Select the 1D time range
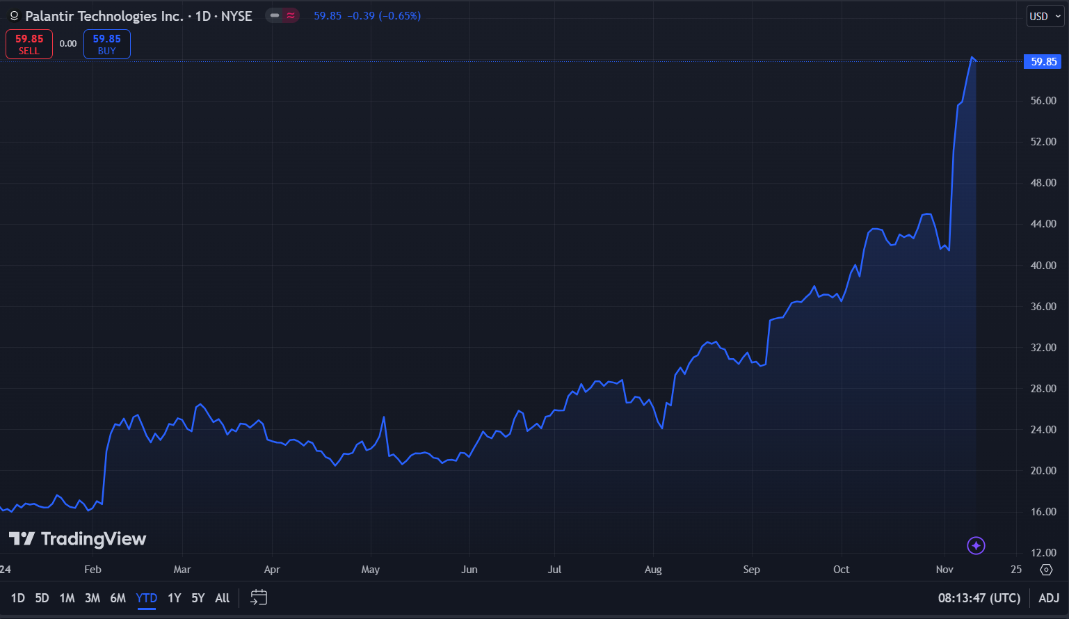Screen dimensions: 1069x619 tap(18, 598)
